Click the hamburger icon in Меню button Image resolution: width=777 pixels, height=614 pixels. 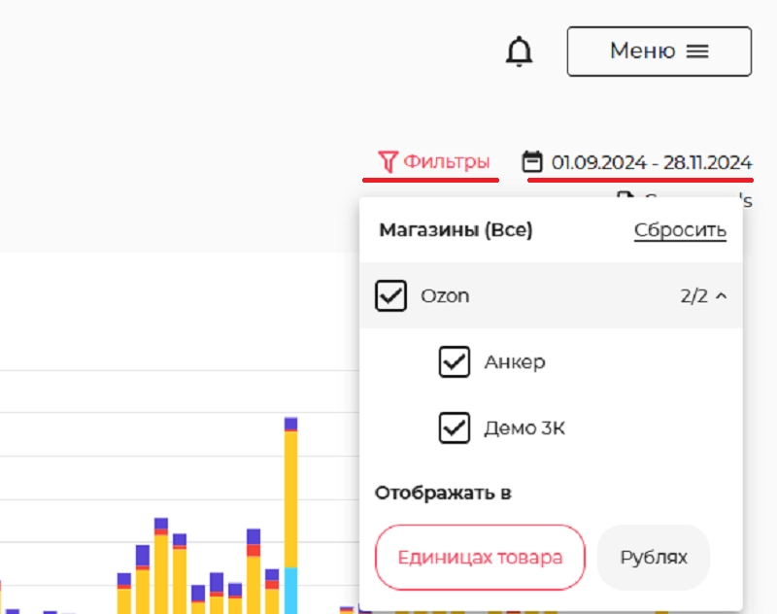click(x=697, y=51)
